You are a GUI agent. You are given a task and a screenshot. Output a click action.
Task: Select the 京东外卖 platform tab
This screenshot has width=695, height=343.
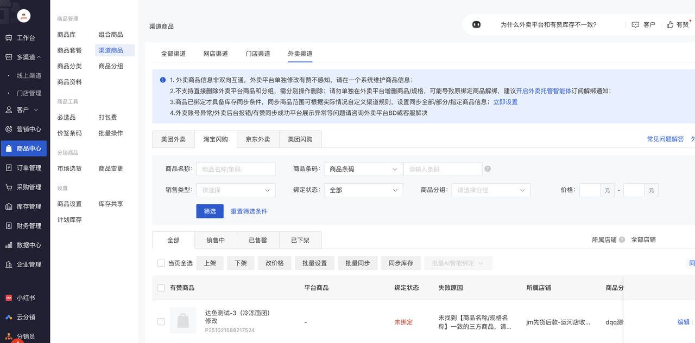coord(257,139)
